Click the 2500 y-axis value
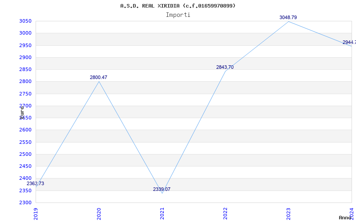 [x=25, y=154]
